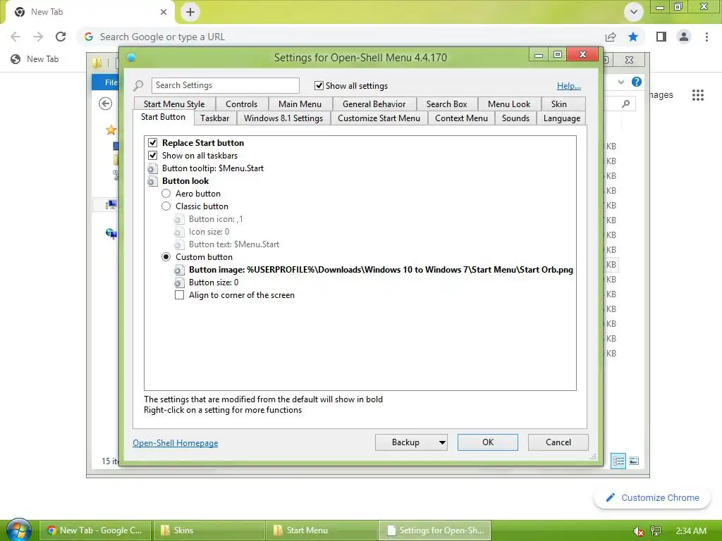Open Google apps grid icon
722x541 pixels.
(x=698, y=95)
